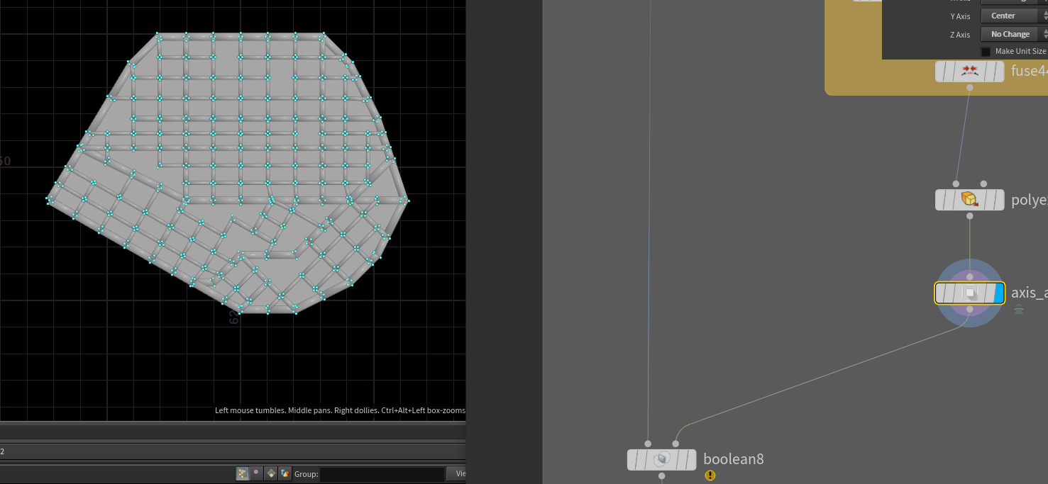Select the fuse node icon
1048x484 pixels.
click(x=969, y=71)
